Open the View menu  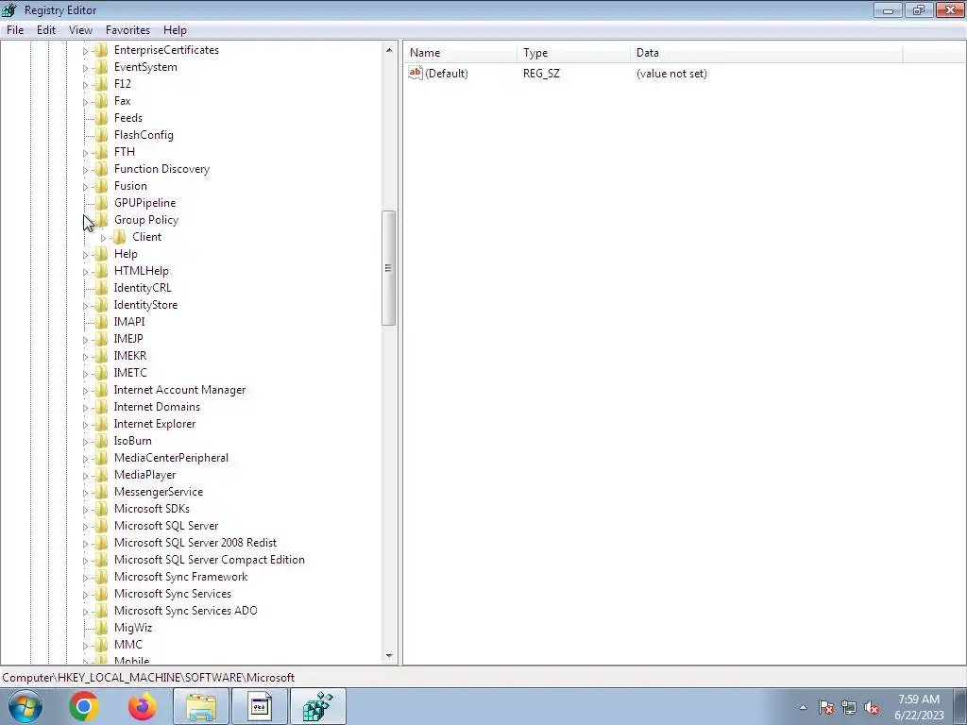pos(80,29)
